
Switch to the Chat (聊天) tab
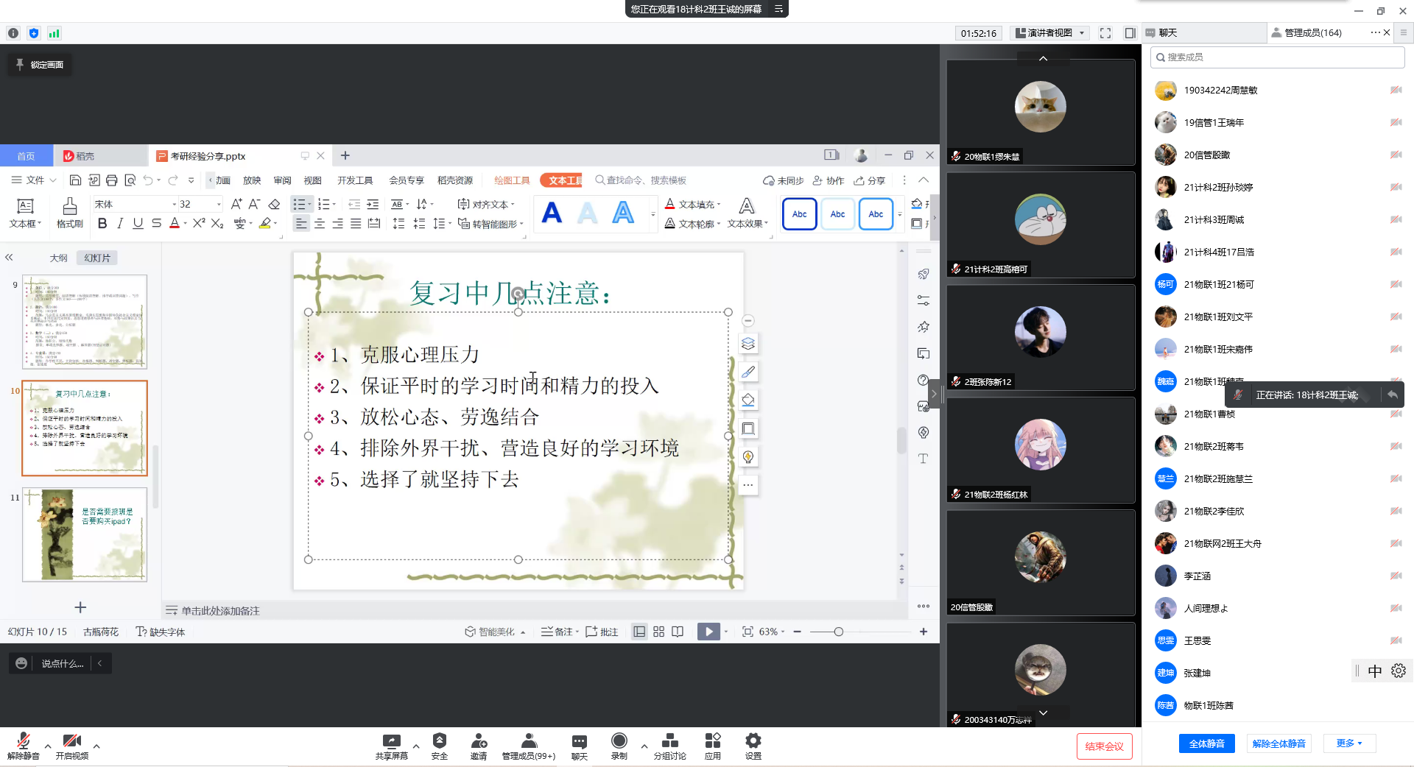pos(1168,33)
